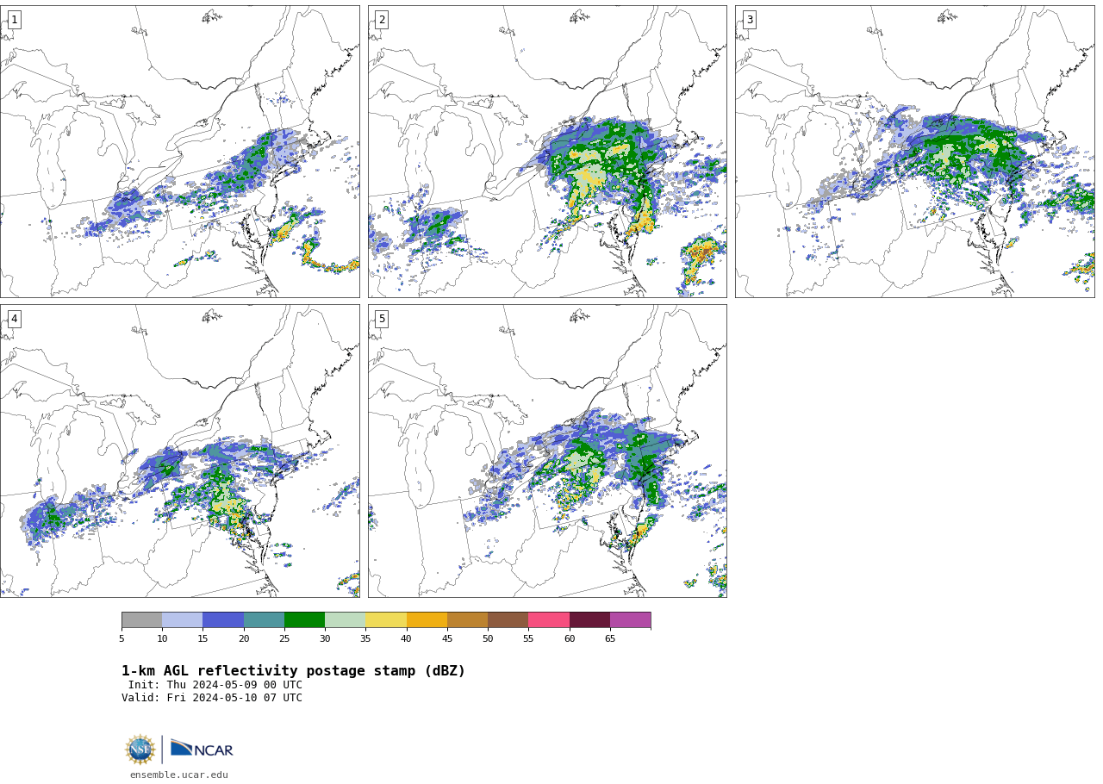The image size is (1103, 784).
Task: Click the pale green 30-35 dBZ swatch
Action: pos(345,620)
